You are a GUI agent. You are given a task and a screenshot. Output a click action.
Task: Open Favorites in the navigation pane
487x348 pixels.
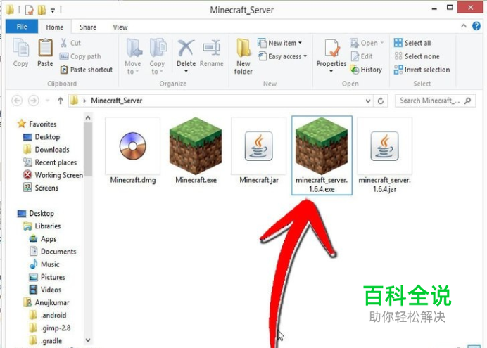coord(37,124)
